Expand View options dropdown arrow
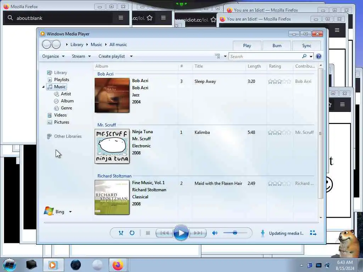This screenshot has height=272, width=363. pos(225,56)
